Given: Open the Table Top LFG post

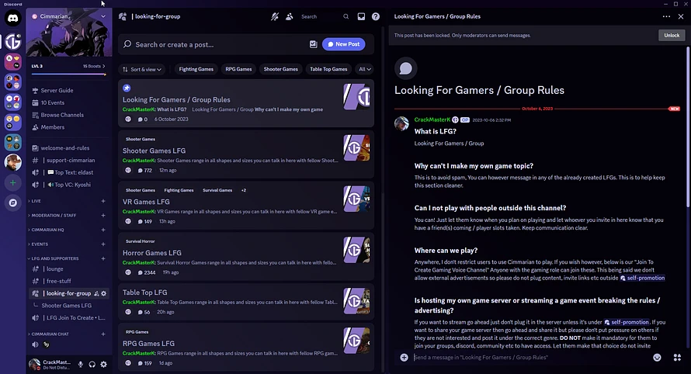Looking at the screenshot, I should [246, 301].
